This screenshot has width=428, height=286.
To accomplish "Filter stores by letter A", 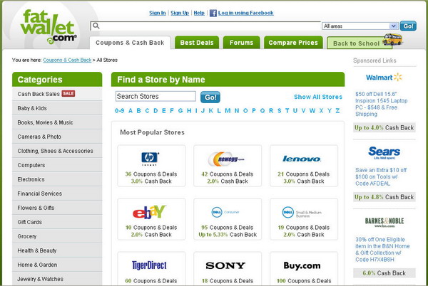I will 131,111.
